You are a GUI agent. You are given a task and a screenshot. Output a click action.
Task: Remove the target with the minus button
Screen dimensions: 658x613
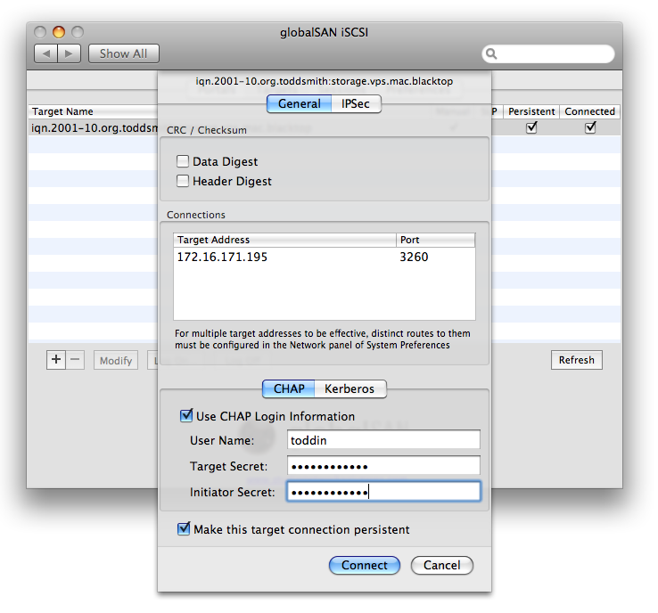[75, 360]
